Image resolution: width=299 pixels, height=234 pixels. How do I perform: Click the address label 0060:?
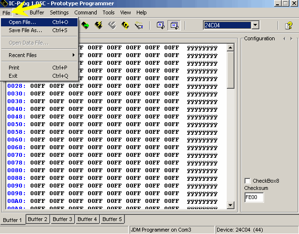[16, 140]
